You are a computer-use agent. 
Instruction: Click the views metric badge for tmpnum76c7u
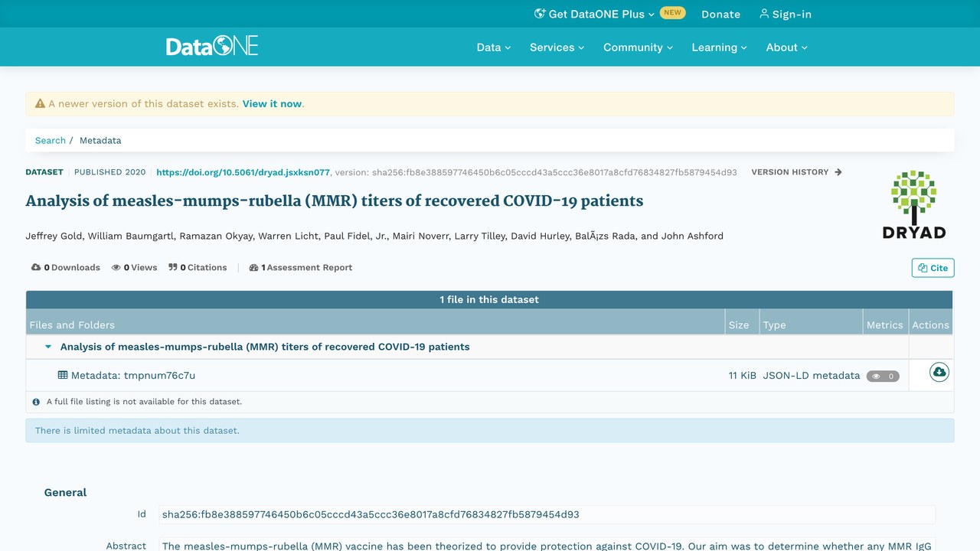(x=883, y=377)
